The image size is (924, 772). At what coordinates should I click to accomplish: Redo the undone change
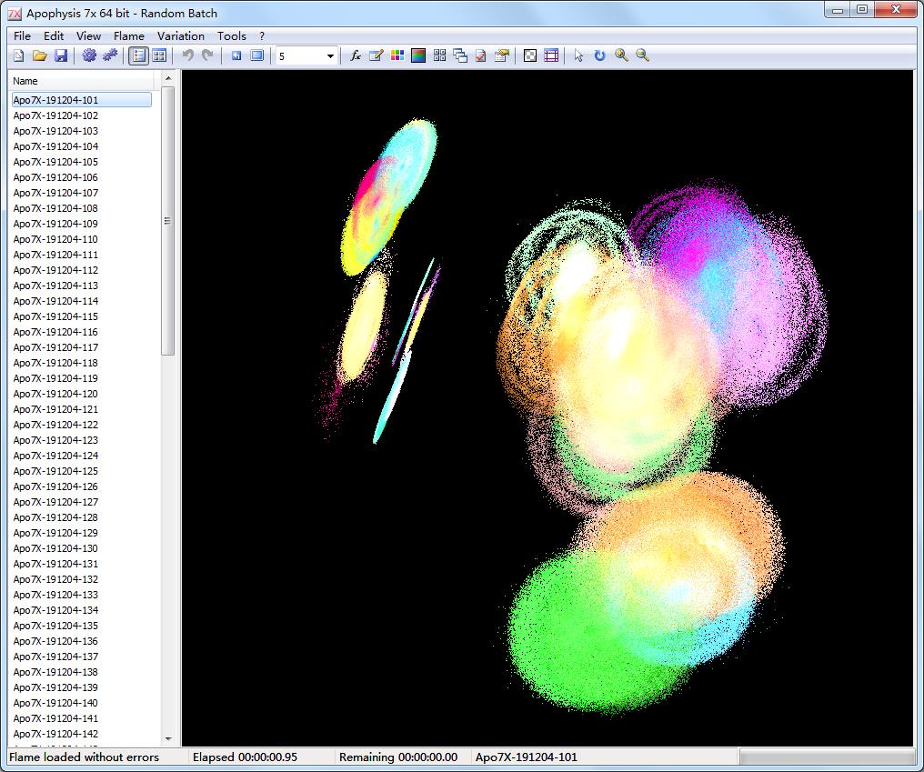[x=209, y=55]
